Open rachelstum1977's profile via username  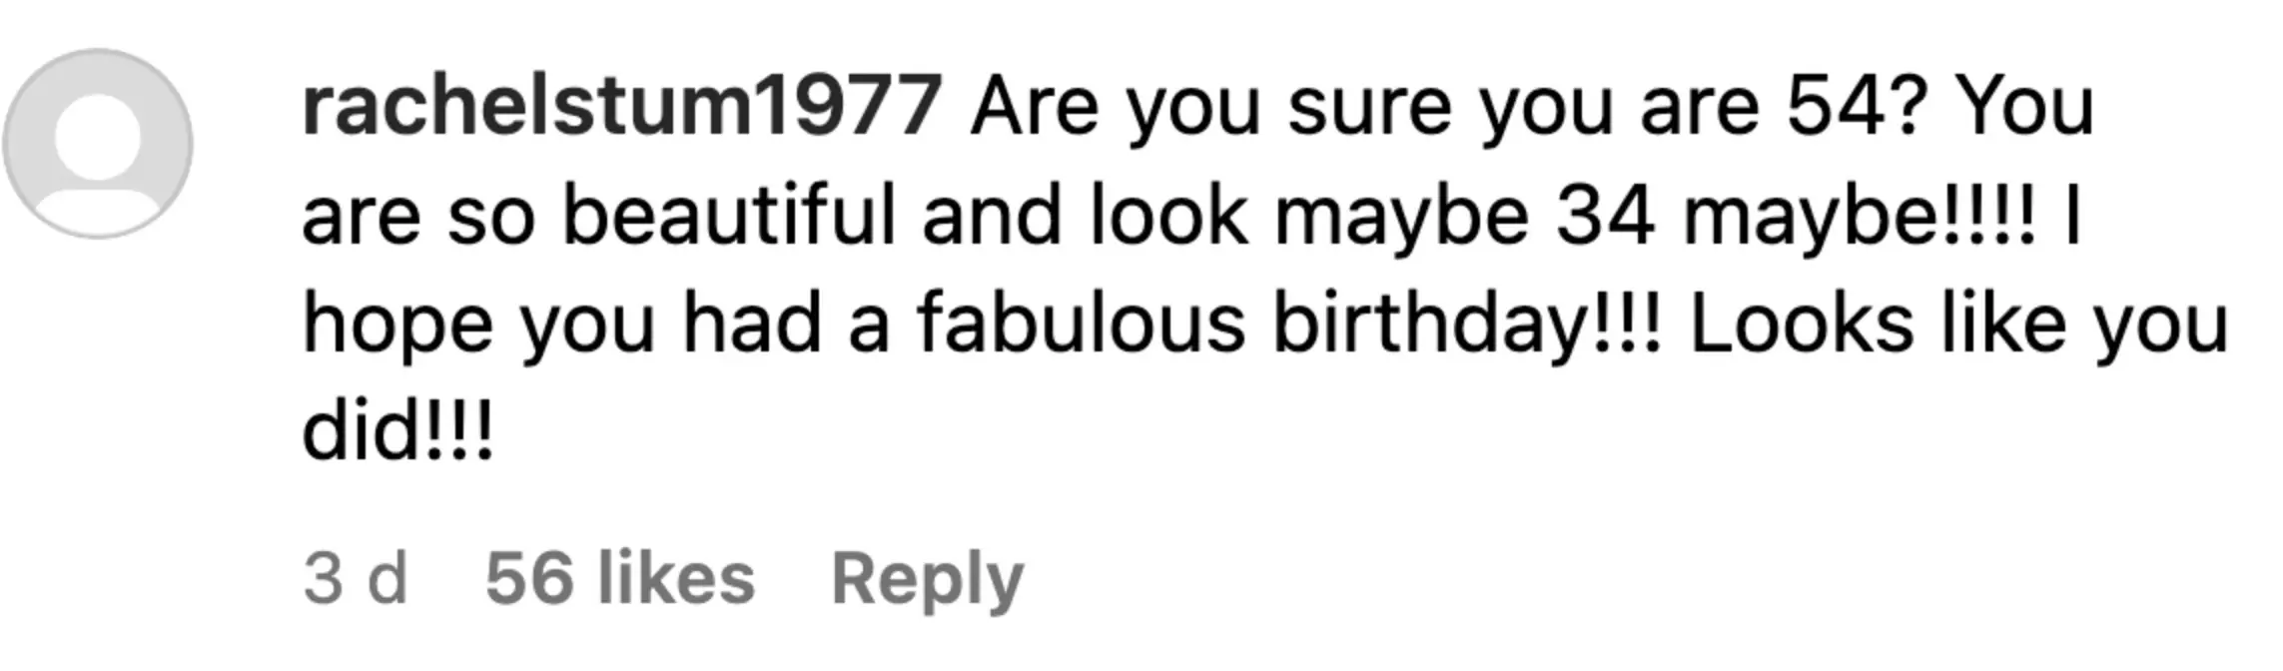621,106
